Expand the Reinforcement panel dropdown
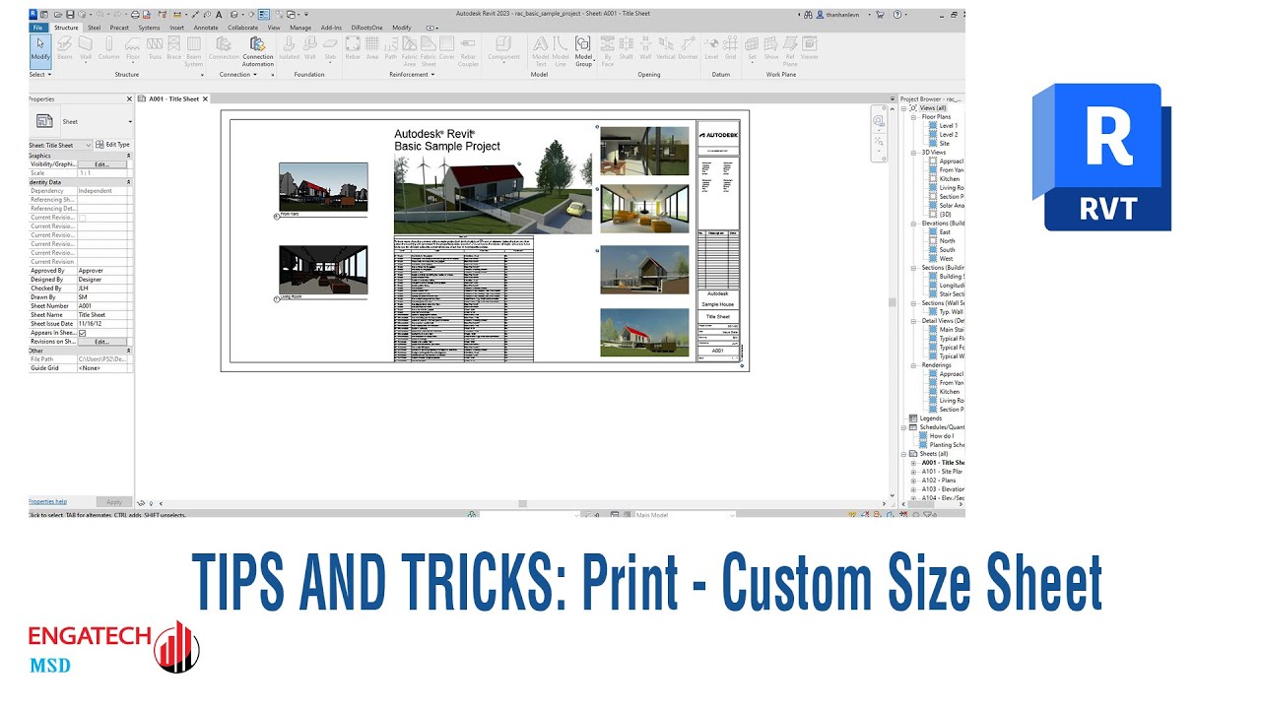The image size is (1261, 709). [x=411, y=75]
